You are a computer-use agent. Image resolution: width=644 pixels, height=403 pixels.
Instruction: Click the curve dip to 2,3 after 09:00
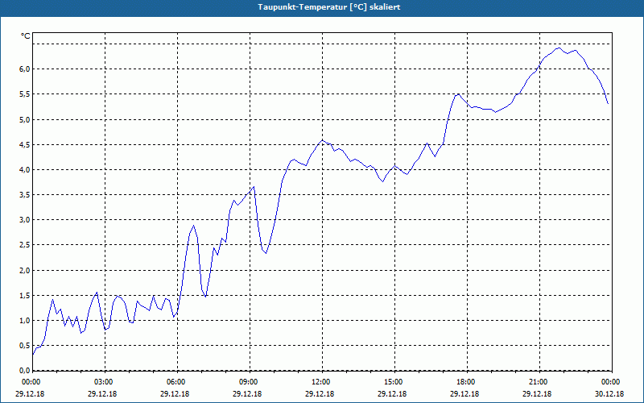coord(266,253)
